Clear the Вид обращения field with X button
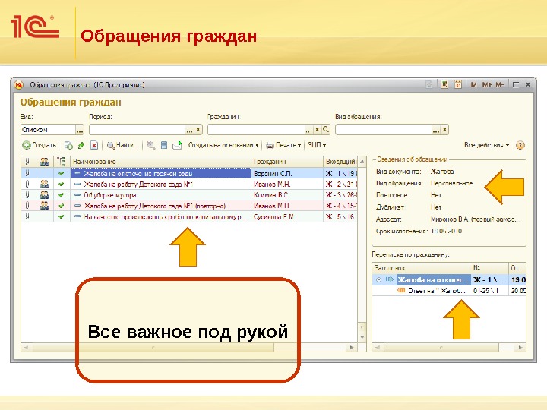Image resolution: width=547 pixels, height=410 pixels. tap(444, 130)
